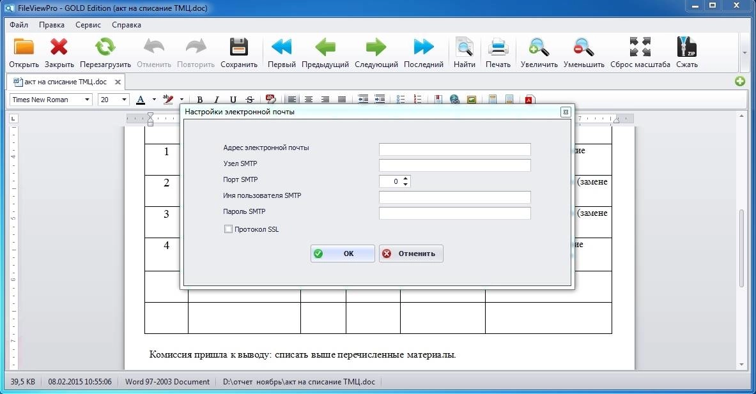Expand font color dropdown arrow
This screenshot has width=756, height=394.
point(154,100)
